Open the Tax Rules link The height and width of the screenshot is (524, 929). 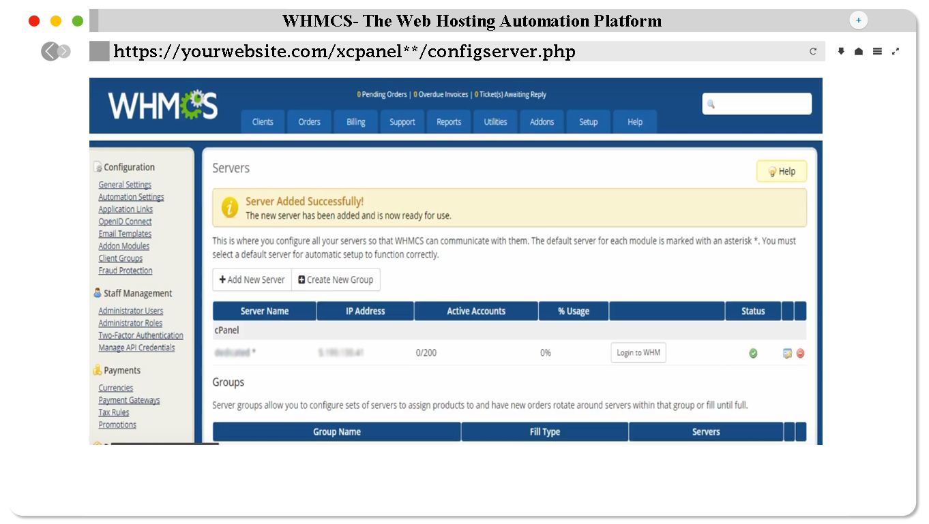(114, 412)
